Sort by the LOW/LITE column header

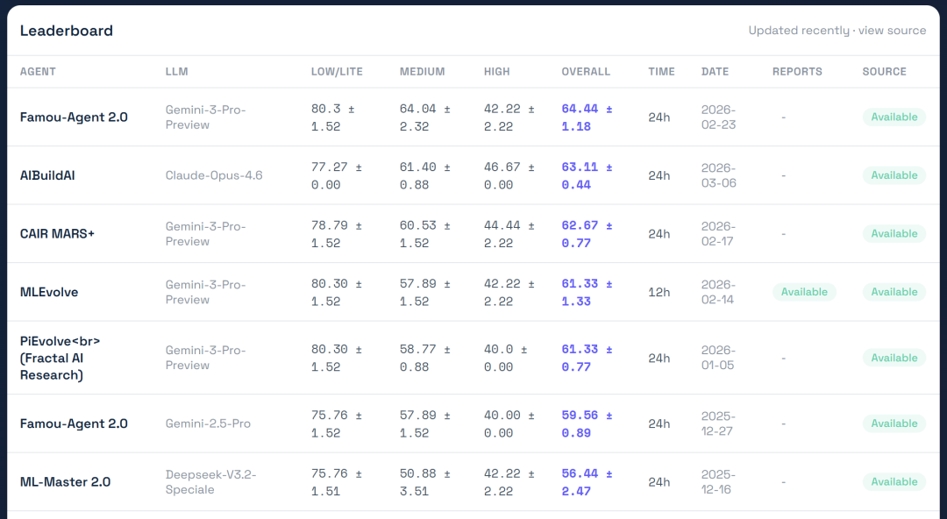coord(337,72)
